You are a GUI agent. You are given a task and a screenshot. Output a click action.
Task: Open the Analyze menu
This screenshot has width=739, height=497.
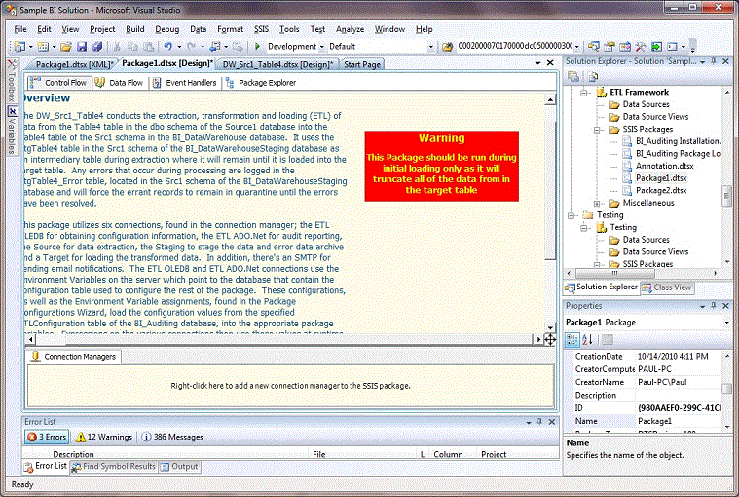pos(350,29)
